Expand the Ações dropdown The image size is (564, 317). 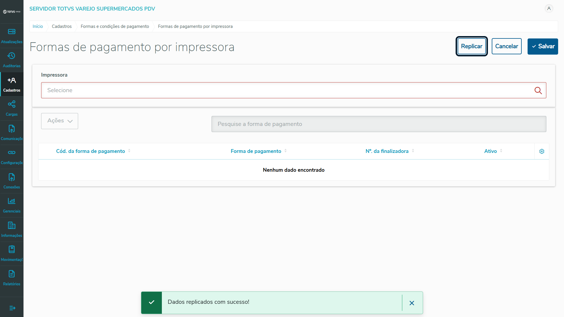[60, 121]
